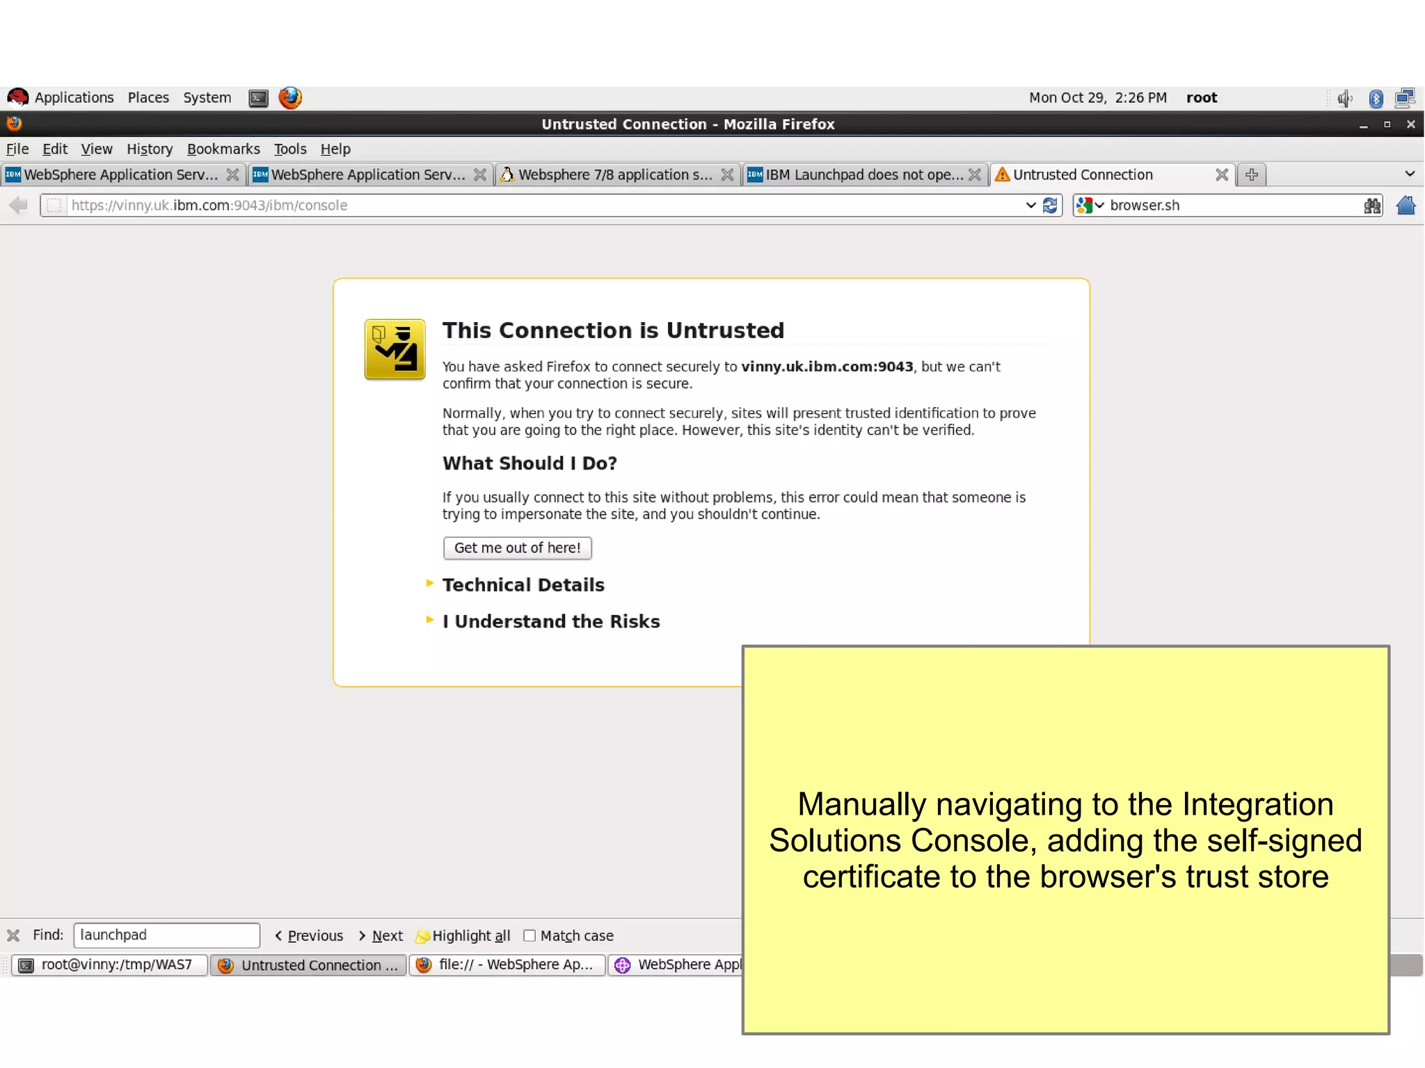Open the Bookmarks menu
The height and width of the screenshot is (1068, 1425).
[x=223, y=149]
